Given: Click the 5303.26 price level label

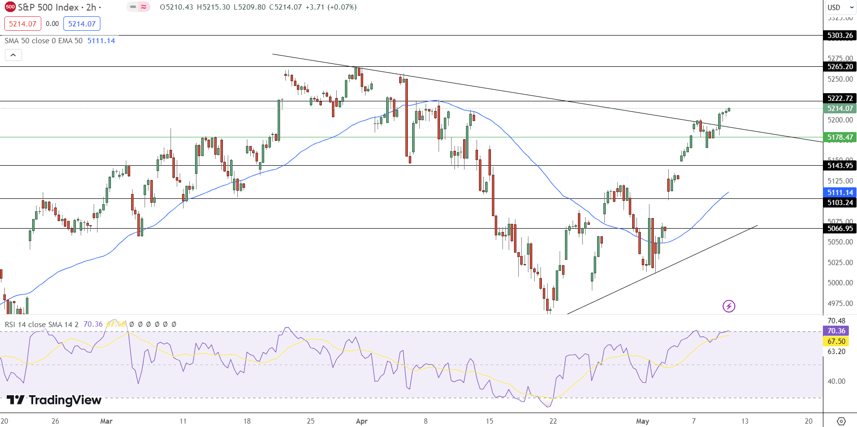Looking at the screenshot, I should tap(840, 36).
